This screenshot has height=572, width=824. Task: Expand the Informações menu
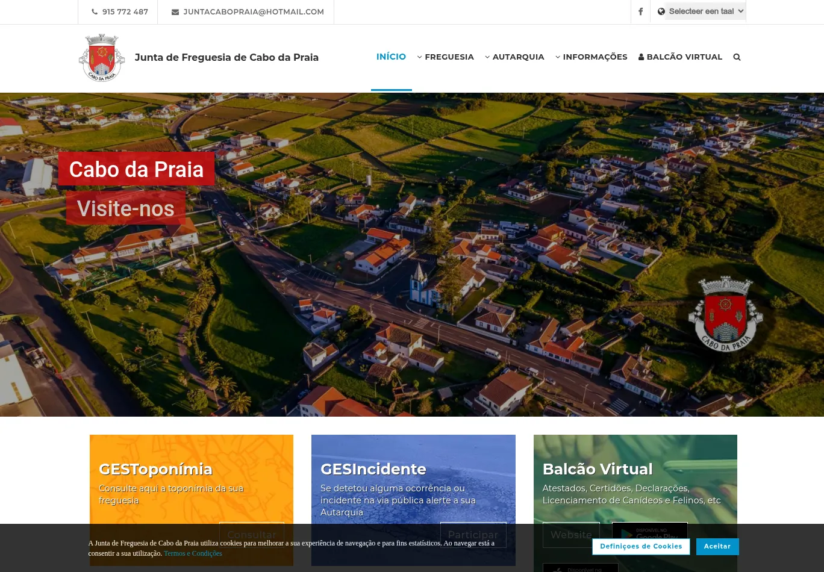(591, 57)
